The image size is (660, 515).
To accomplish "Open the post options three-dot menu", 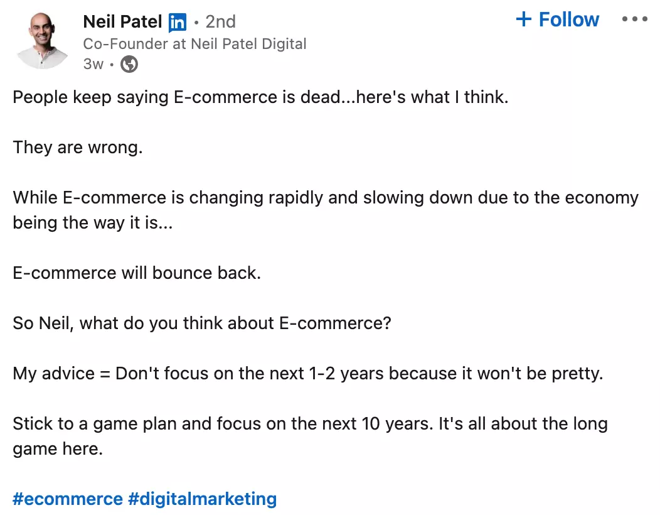I will (x=635, y=19).
